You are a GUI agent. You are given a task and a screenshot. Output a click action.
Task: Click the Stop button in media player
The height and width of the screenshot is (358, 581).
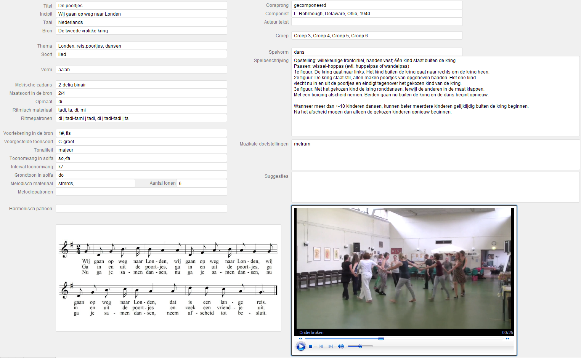click(x=311, y=346)
